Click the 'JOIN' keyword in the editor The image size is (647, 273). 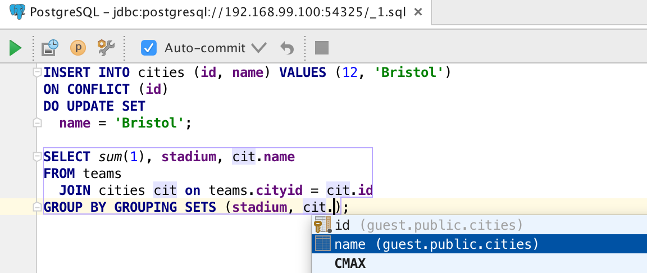tap(75, 190)
